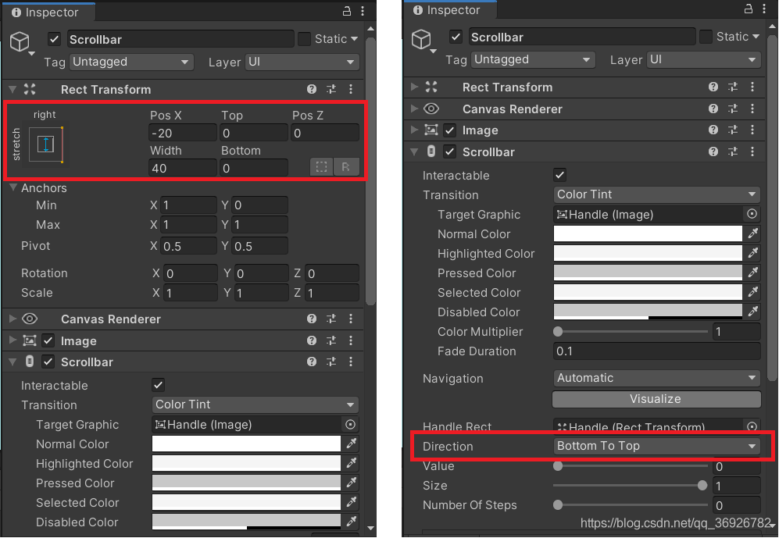Open presets for Rect Transform in left panel
Viewport: 779px width, 538px height.
[331, 89]
